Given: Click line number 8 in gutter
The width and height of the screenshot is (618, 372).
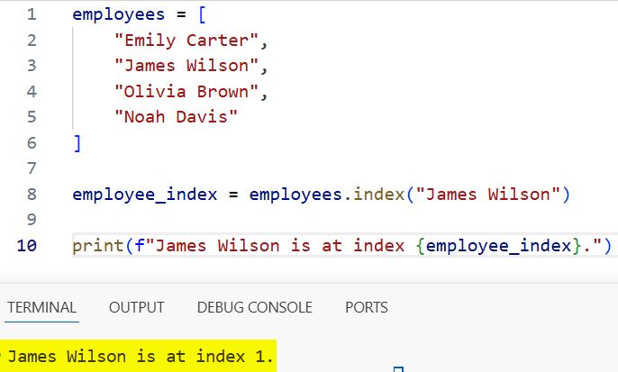Looking at the screenshot, I should tap(32, 195).
